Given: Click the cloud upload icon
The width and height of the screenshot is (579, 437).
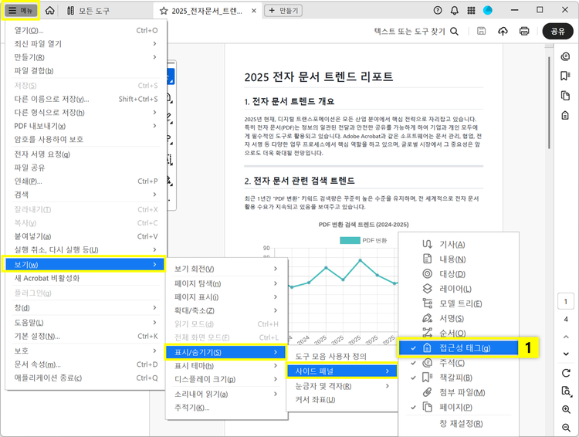Looking at the screenshot, I should [503, 31].
